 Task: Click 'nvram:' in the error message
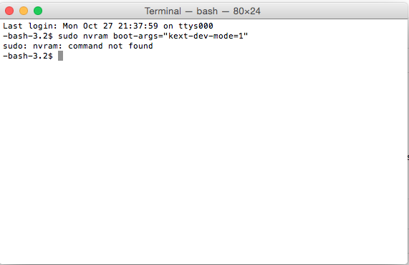point(48,46)
